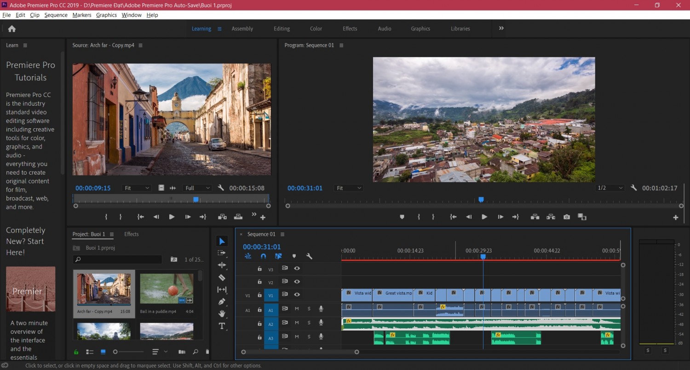This screenshot has width=690, height=370.
Task: Select the Hand tool
Action: pos(222,314)
